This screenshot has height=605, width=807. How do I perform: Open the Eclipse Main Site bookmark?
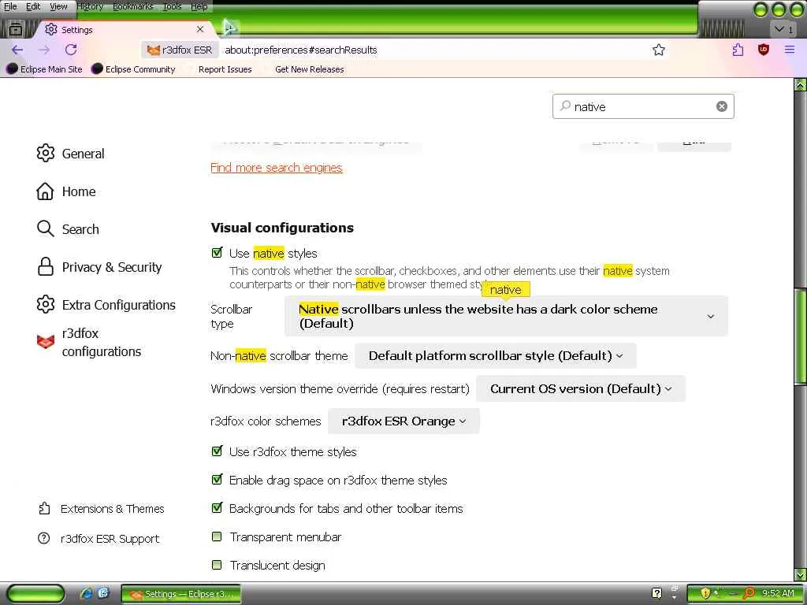pos(44,69)
